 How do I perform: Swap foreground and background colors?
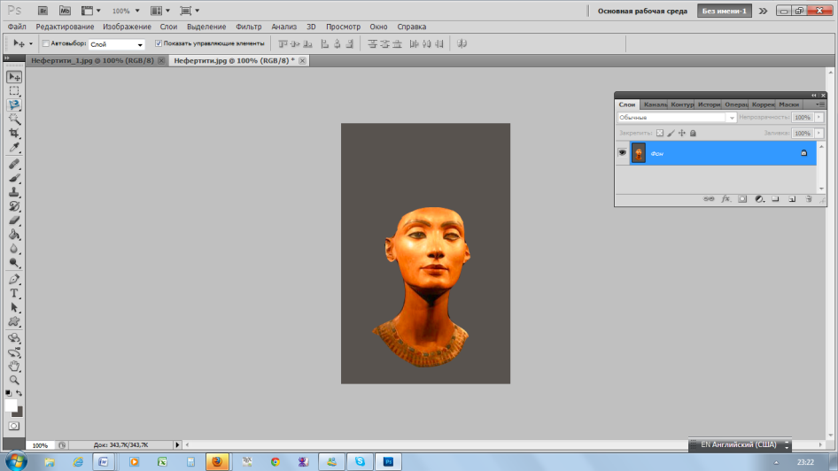point(19,394)
